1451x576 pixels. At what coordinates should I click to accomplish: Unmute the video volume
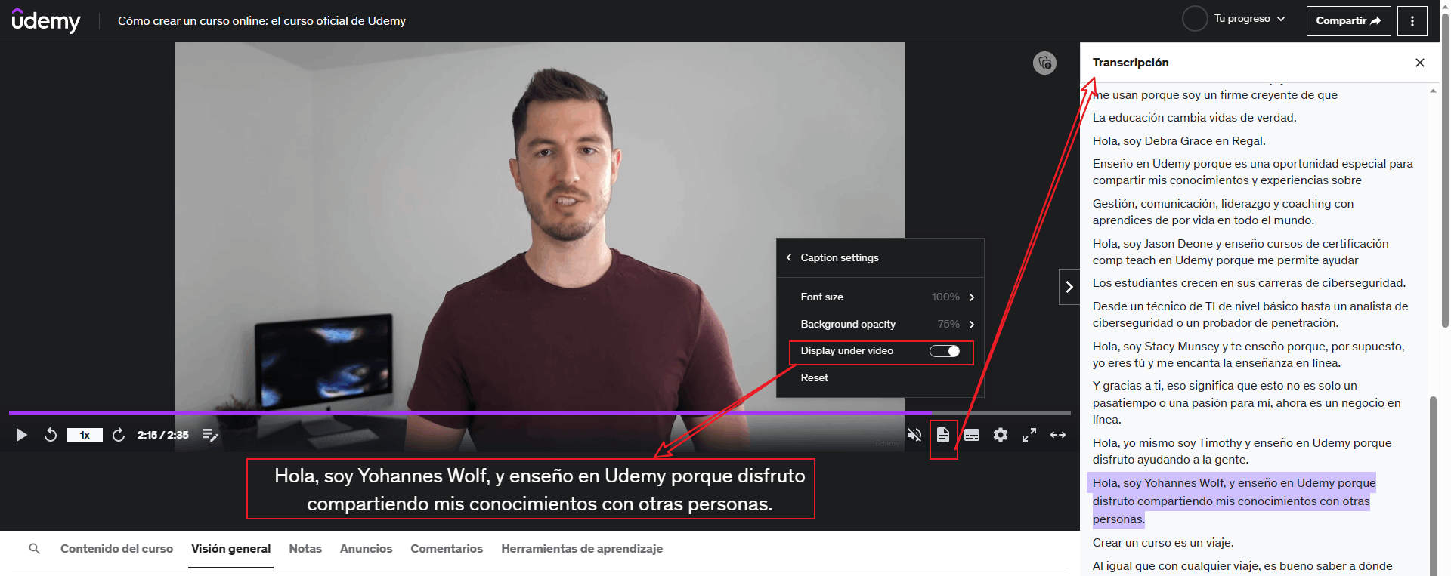click(x=914, y=435)
